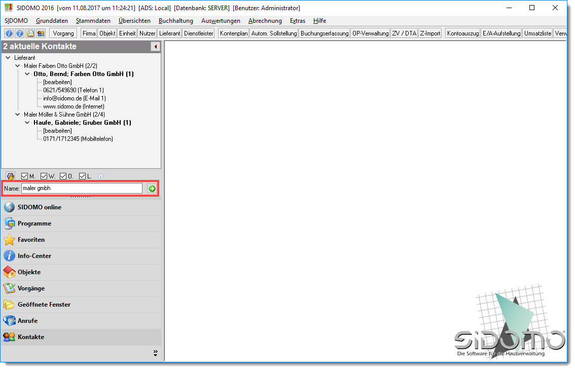Click the Lieferant toolbar button

pos(170,33)
